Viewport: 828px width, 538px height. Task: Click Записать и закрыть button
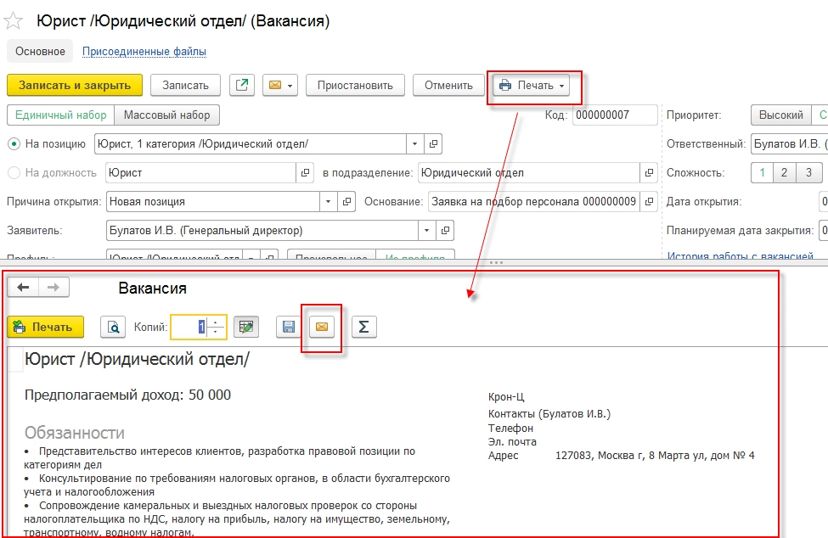[75, 86]
